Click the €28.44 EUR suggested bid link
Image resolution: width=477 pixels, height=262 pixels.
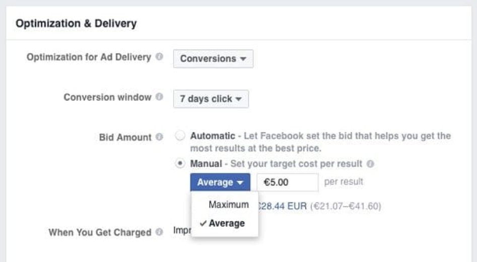pyautogui.click(x=283, y=206)
